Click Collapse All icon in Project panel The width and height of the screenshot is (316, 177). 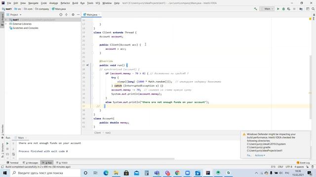coord(66,15)
